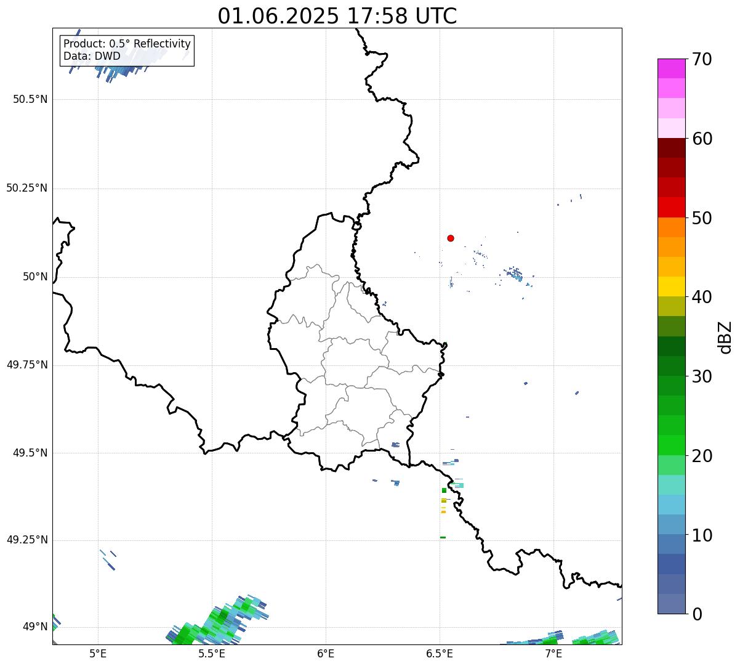Click the magenta top colorbar segment

[x=672, y=68]
